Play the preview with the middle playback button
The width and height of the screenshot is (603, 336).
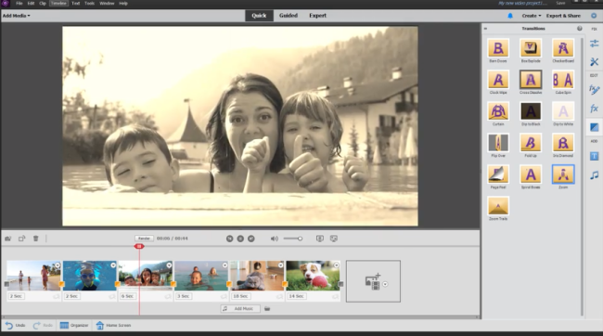click(240, 239)
